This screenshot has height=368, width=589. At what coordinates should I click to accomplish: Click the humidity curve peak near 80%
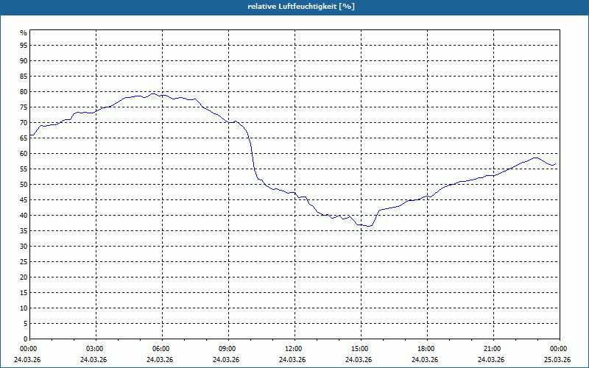point(153,94)
